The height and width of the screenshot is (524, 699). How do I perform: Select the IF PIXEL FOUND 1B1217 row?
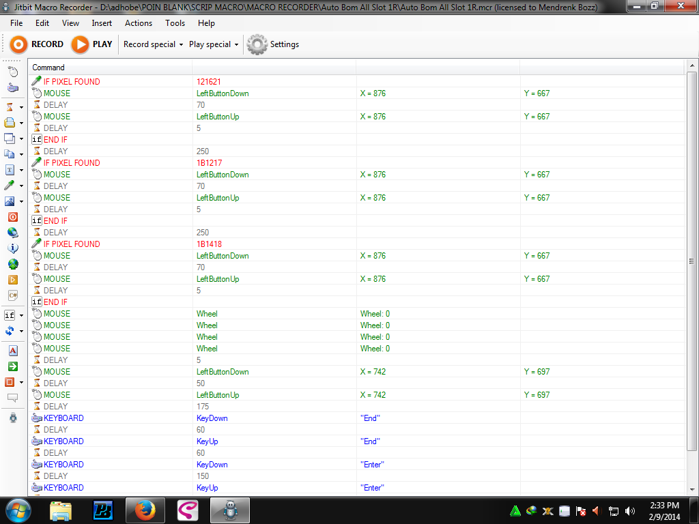pyautogui.click(x=356, y=162)
